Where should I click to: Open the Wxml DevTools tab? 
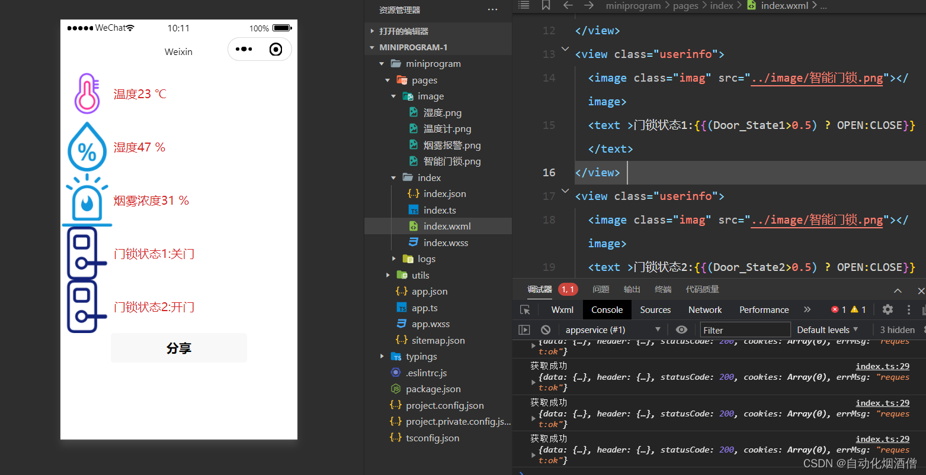pos(562,310)
